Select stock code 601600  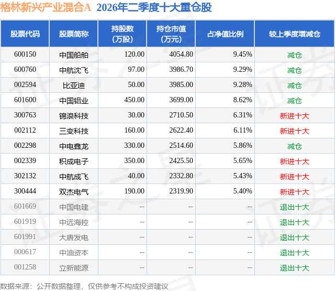point(25,100)
